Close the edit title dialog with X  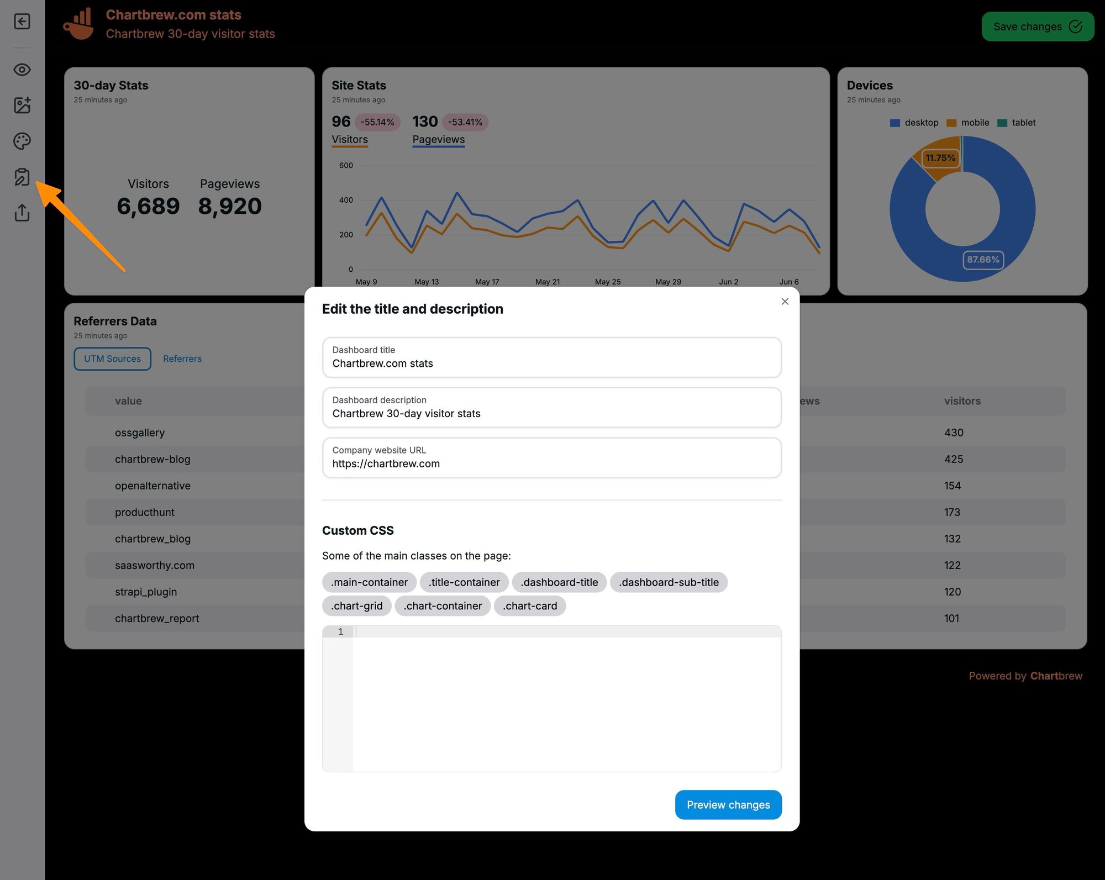(x=785, y=302)
